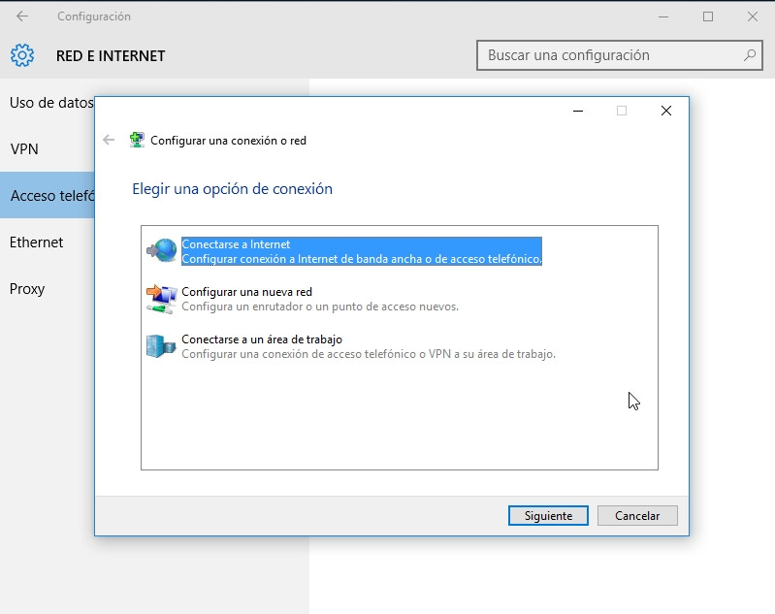Screen dimensions: 775x614
Task: Click the globe icon for Conectarse a Internet
Action: pos(161,250)
